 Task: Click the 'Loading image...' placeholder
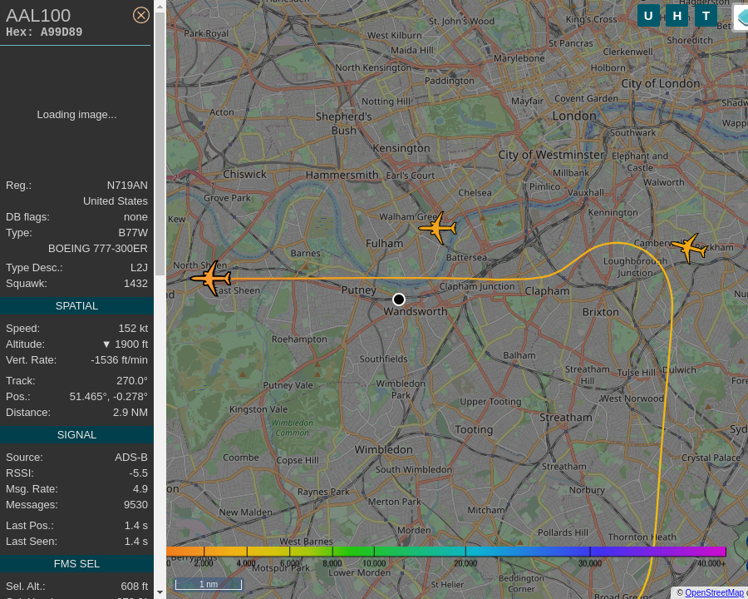pos(76,115)
